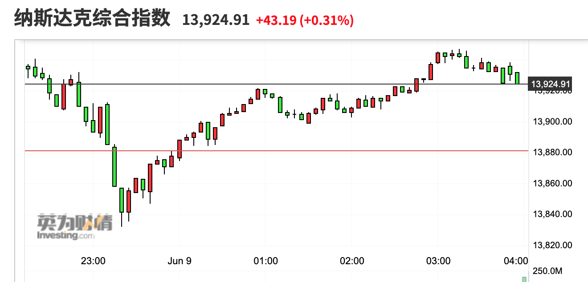Click the last green candlestick at far right
The height and width of the screenshot is (282, 588).
tap(517, 78)
